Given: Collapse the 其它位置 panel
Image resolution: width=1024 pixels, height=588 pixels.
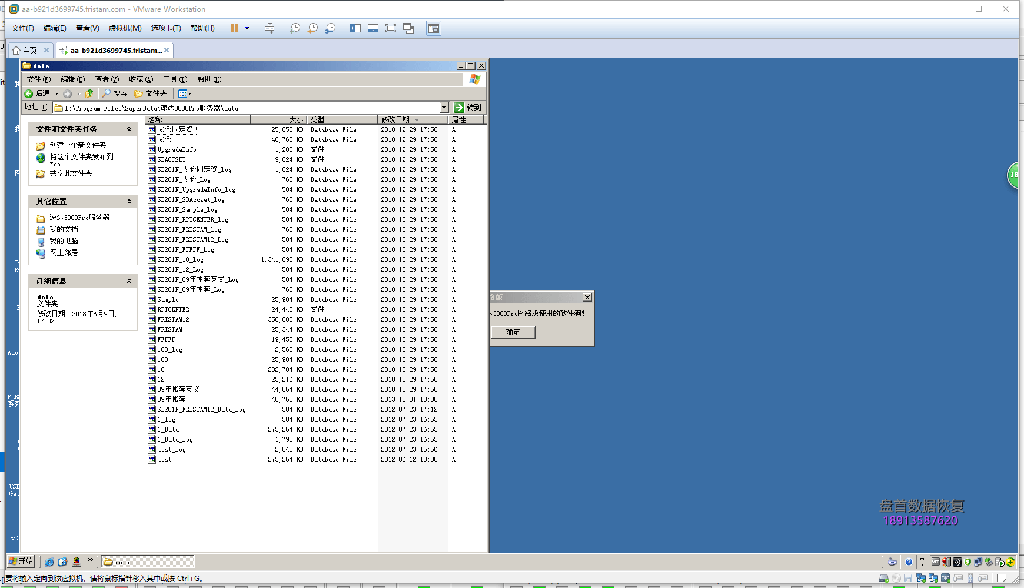Looking at the screenshot, I should [129, 202].
